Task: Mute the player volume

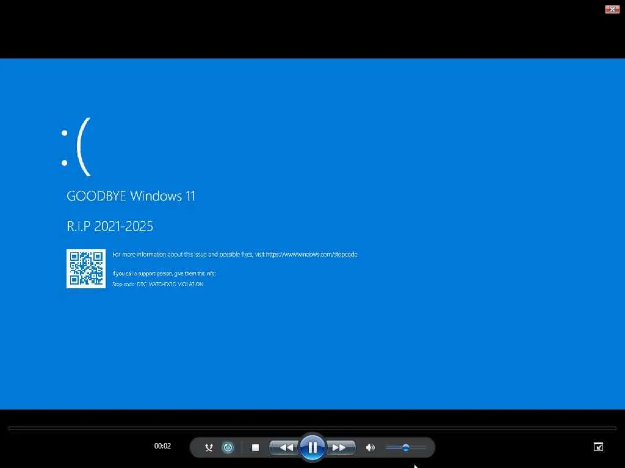Action: (370, 447)
